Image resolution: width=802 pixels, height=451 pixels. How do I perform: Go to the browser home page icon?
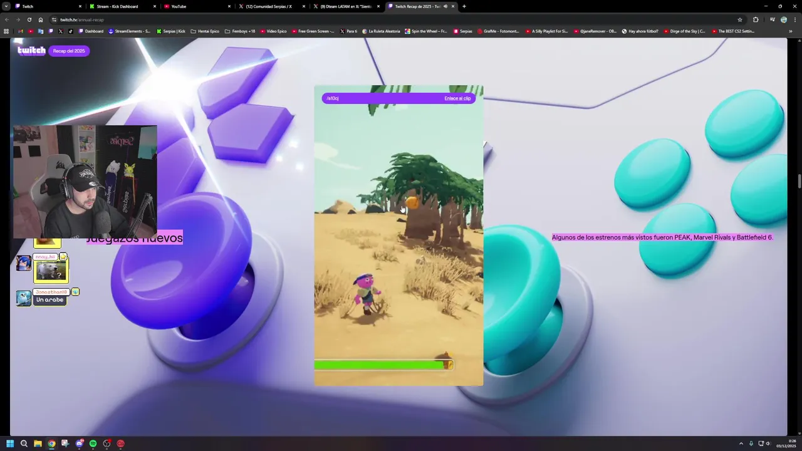(x=41, y=19)
